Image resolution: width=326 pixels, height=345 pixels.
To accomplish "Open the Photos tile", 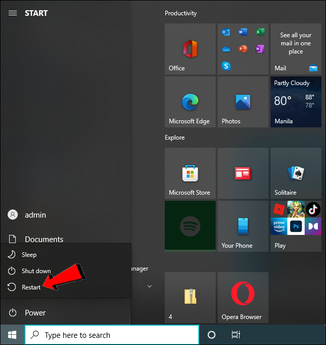I will pyautogui.click(x=243, y=102).
